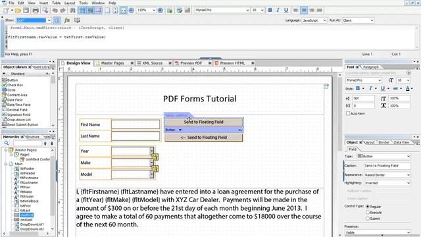The image size is (421, 237).
Task: Open the Insert menu
Action: click(43, 3)
